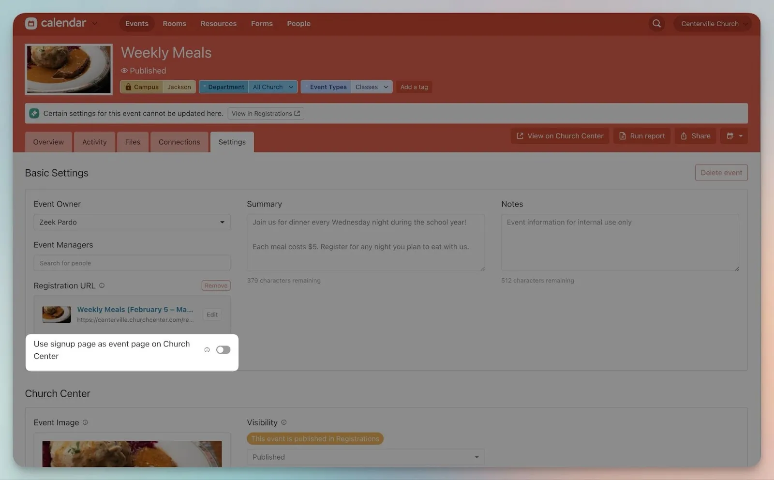774x480 pixels.
Task: Click info icon next to signup page toggle
Action: tap(207, 350)
